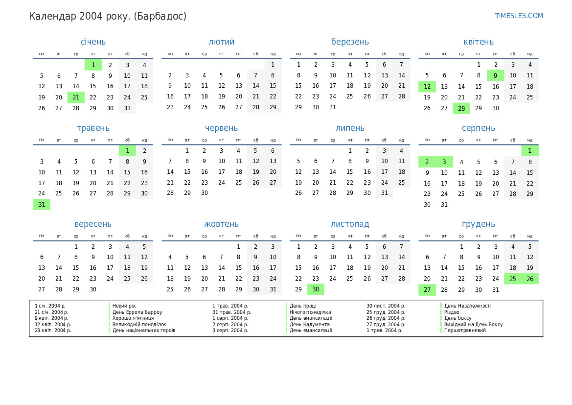Click legend entry 'Вихідний на День Боксу'
This screenshot has width=572, height=405.
[473, 324]
